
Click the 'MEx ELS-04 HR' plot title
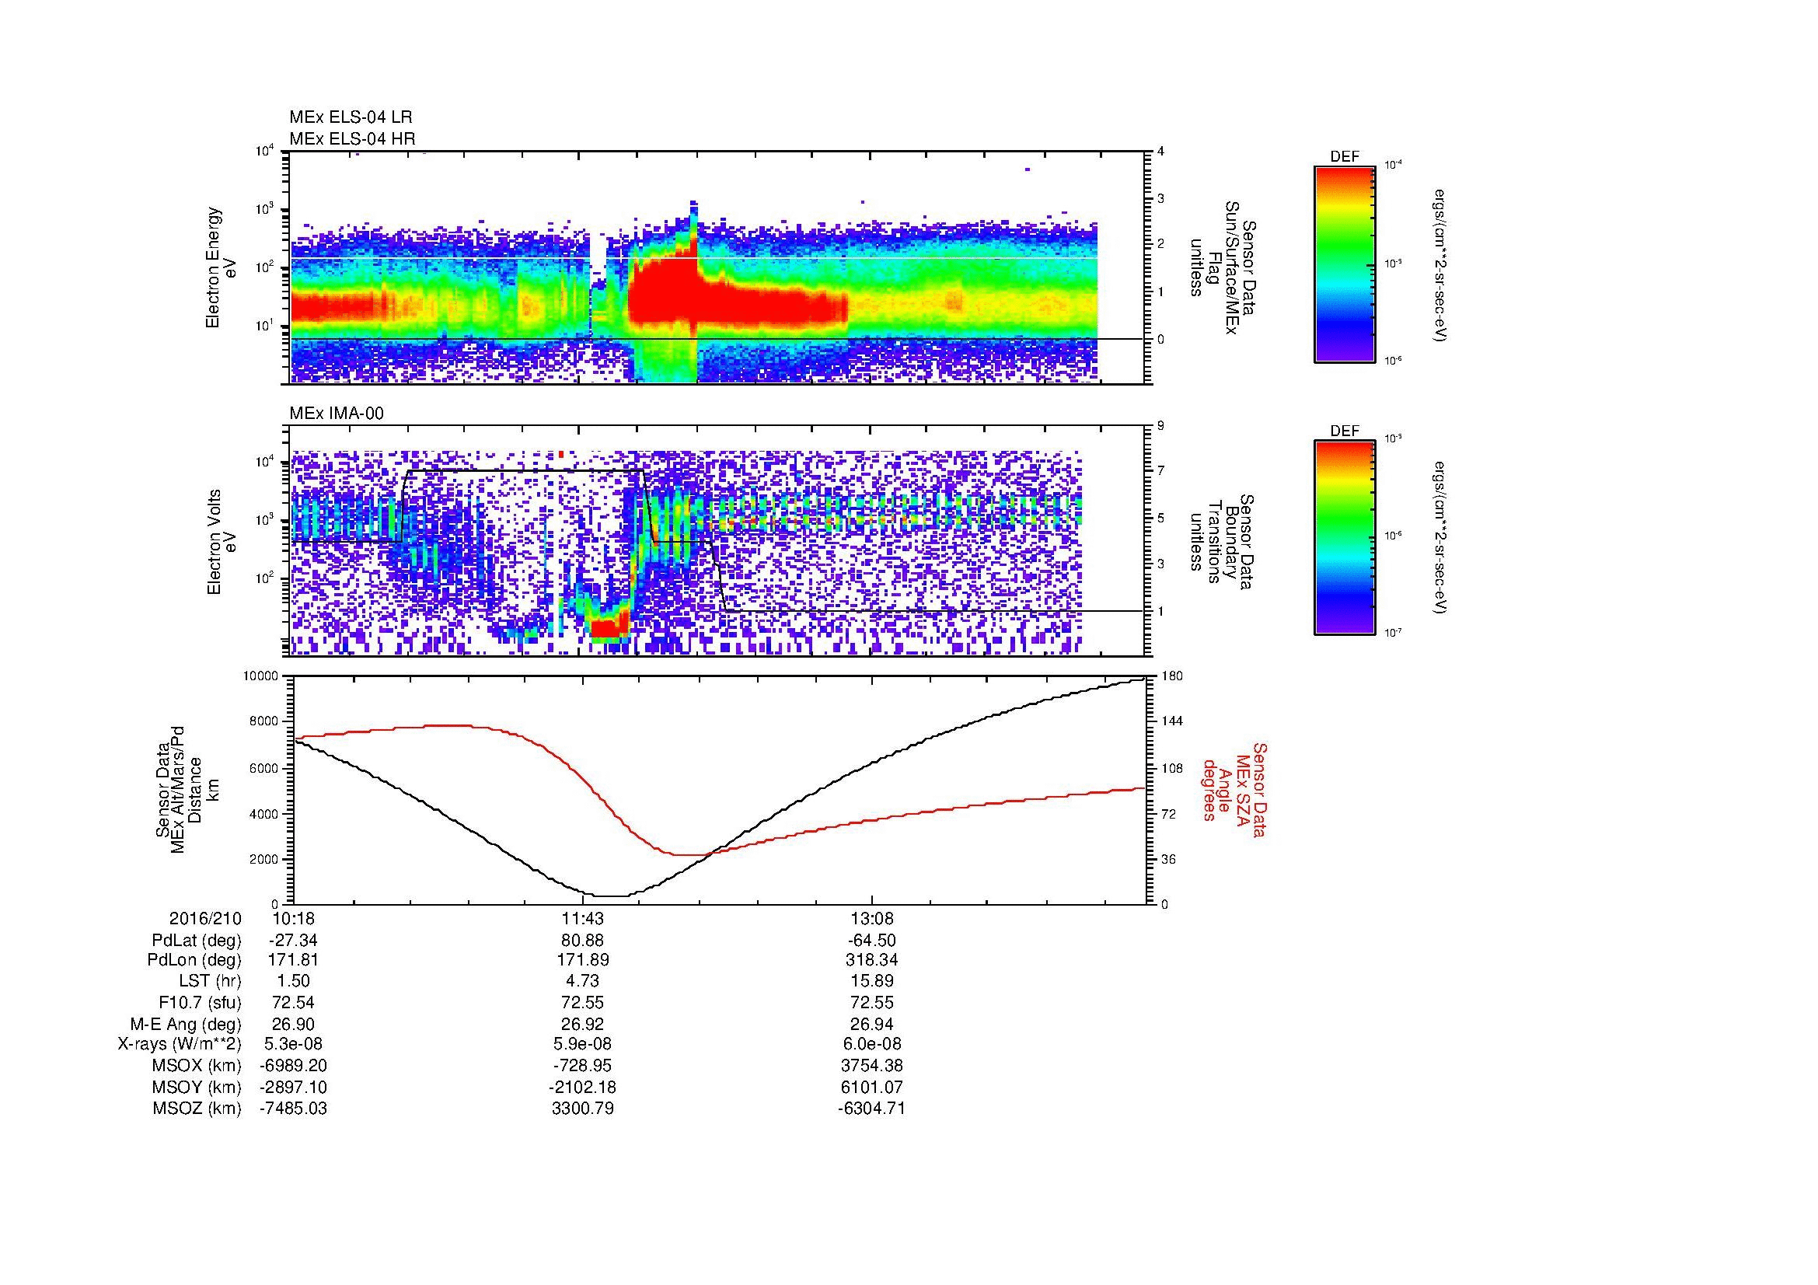(x=351, y=138)
